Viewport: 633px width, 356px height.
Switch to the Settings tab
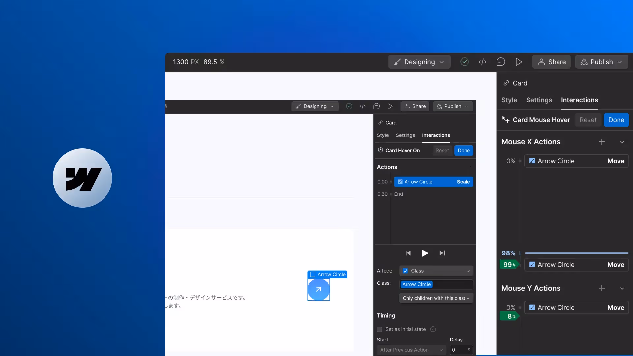pos(539,100)
